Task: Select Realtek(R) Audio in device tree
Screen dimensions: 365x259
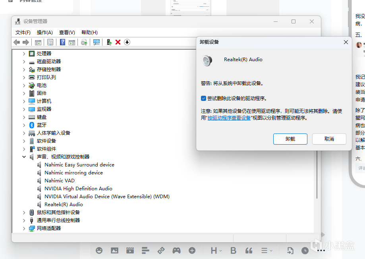Action: tap(64, 205)
